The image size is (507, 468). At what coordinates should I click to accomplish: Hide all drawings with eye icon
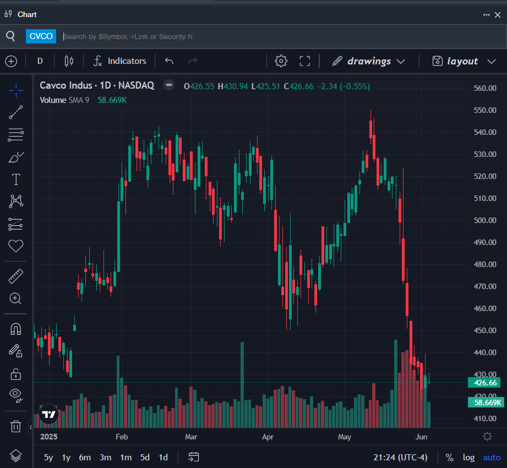click(x=16, y=395)
